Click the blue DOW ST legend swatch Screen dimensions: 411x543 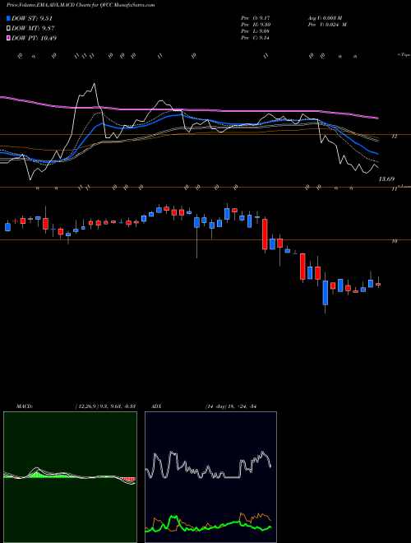coord(8,18)
